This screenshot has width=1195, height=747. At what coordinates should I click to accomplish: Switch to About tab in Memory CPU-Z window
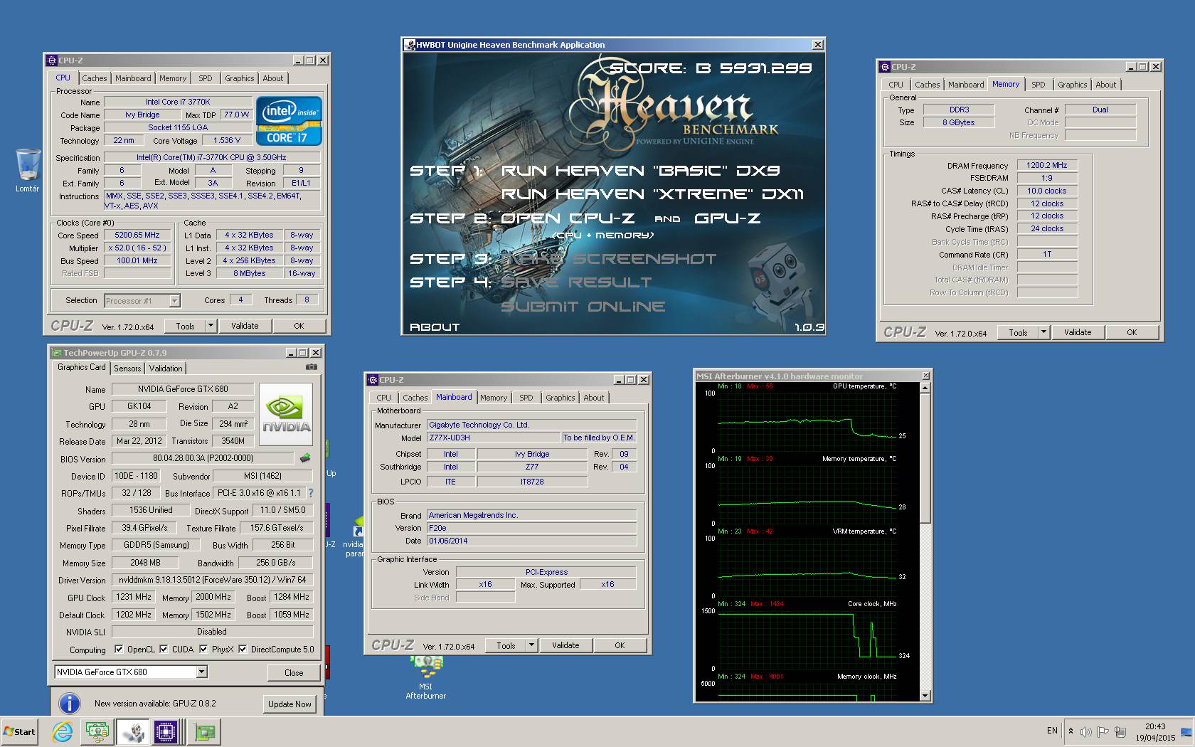point(1105,85)
